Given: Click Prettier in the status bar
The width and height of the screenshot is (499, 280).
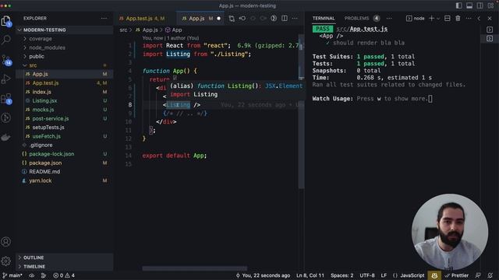Looking at the screenshot, I should coord(457,275).
